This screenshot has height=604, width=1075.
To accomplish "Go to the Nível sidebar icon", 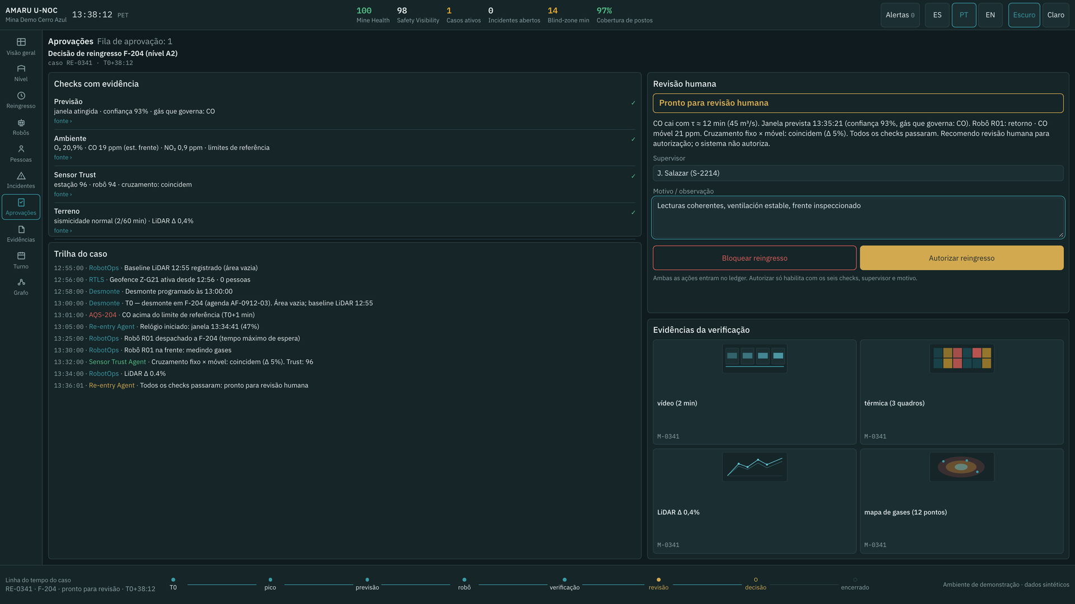I will coord(21,68).
